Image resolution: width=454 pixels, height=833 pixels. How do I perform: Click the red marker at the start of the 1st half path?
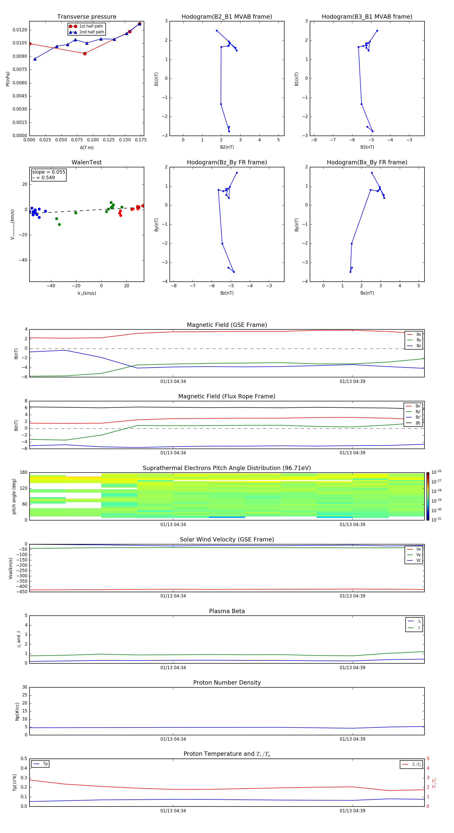(30, 44)
